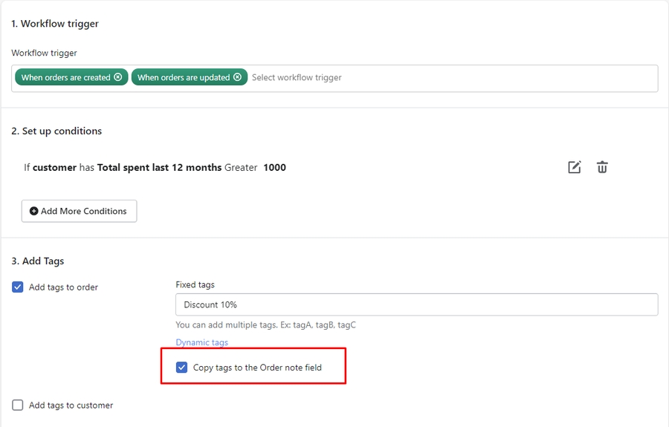Click the "Copy tags to the Order note field" label
This screenshot has height=427, width=669.
(257, 367)
